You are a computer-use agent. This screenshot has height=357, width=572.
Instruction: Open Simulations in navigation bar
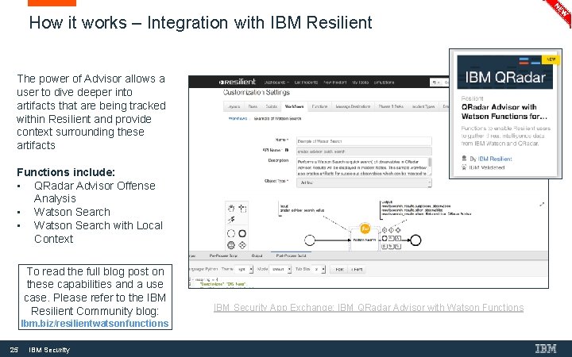click(x=384, y=83)
